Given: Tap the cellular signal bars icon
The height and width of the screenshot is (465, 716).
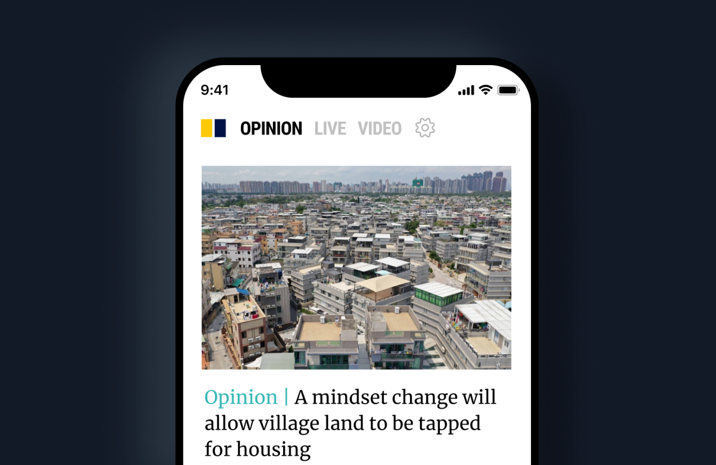Looking at the screenshot, I should 466,90.
